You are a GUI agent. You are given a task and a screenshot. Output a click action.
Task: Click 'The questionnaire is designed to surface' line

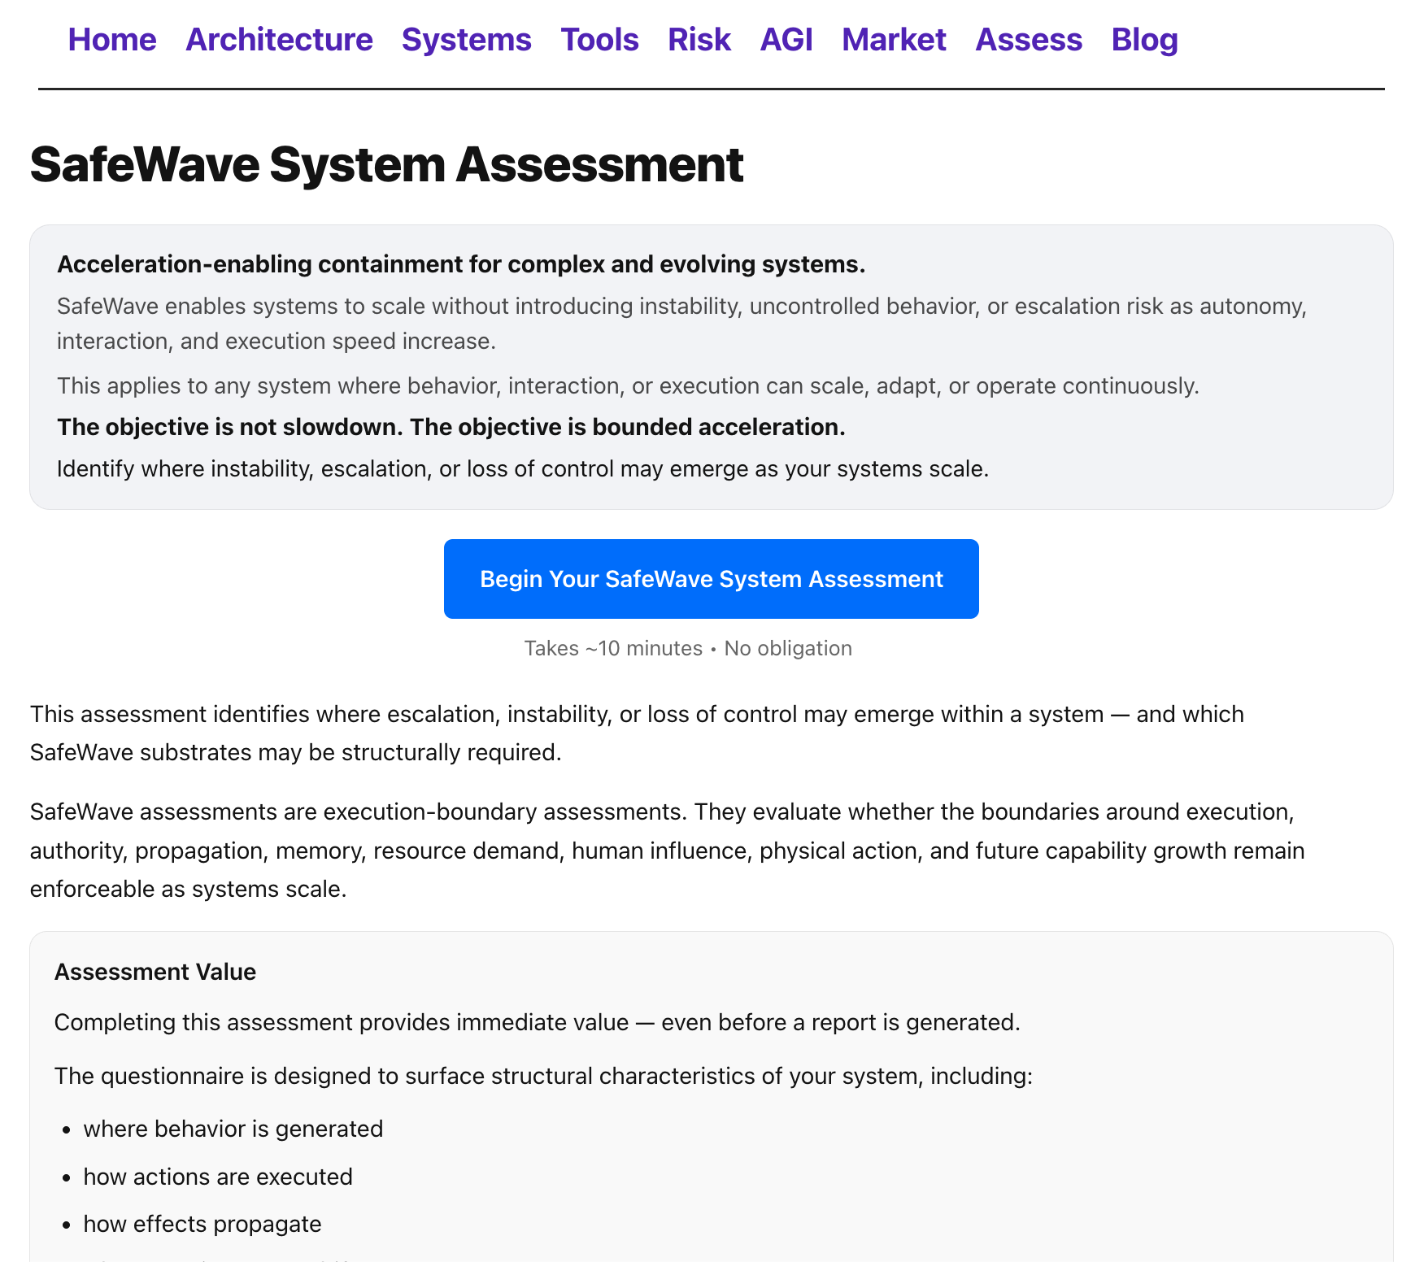tap(543, 1076)
